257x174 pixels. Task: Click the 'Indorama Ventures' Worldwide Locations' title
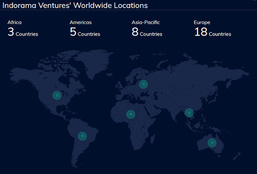pyautogui.click(x=75, y=5)
